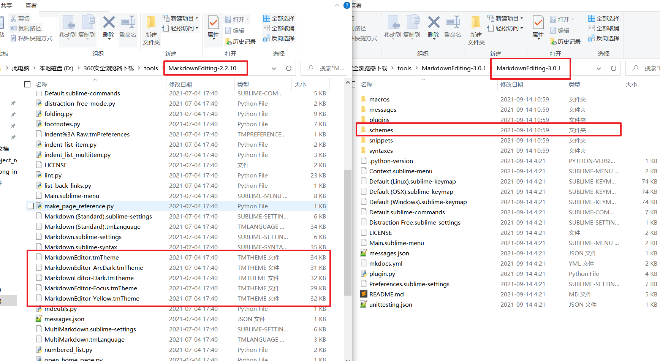Sort left window by the size column header
660x361 pixels.
[x=300, y=84]
